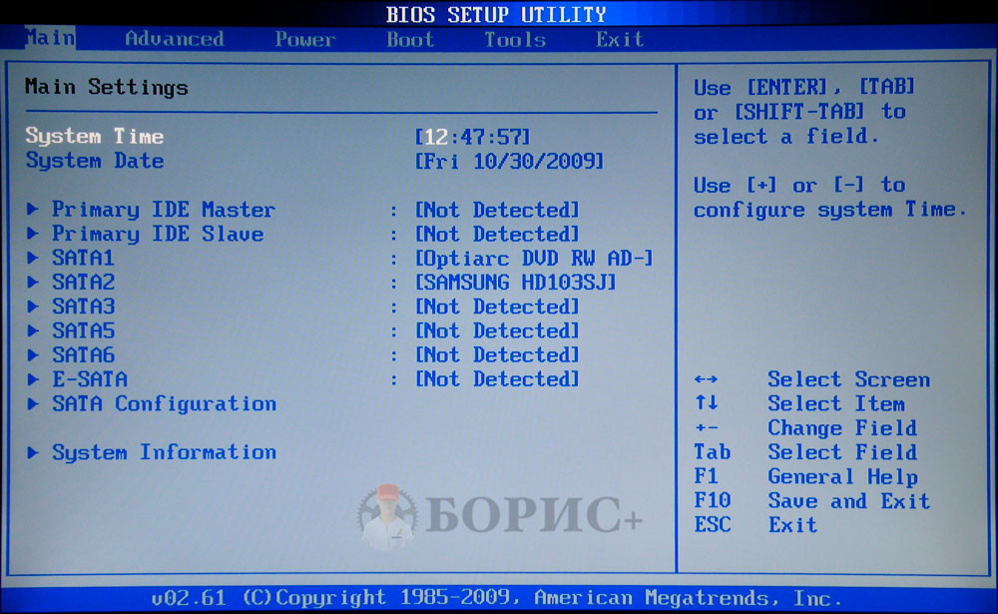998x614 pixels.
Task: Click the 'configure system Time.' help line
Action: pos(830,211)
